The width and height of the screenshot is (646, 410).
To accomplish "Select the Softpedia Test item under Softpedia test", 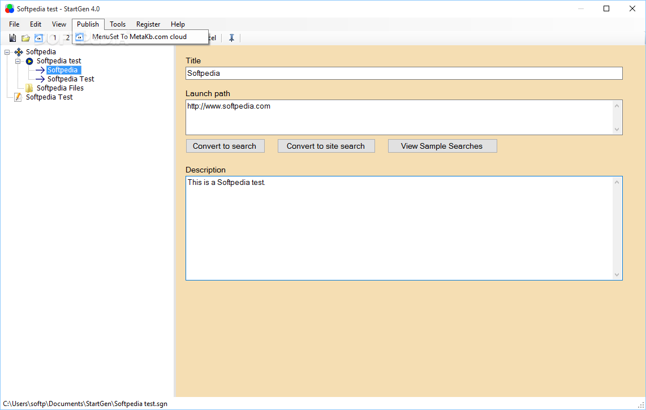I will pos(71,79).
